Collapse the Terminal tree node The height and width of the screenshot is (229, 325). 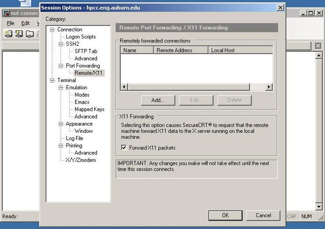tap(52, 80)
